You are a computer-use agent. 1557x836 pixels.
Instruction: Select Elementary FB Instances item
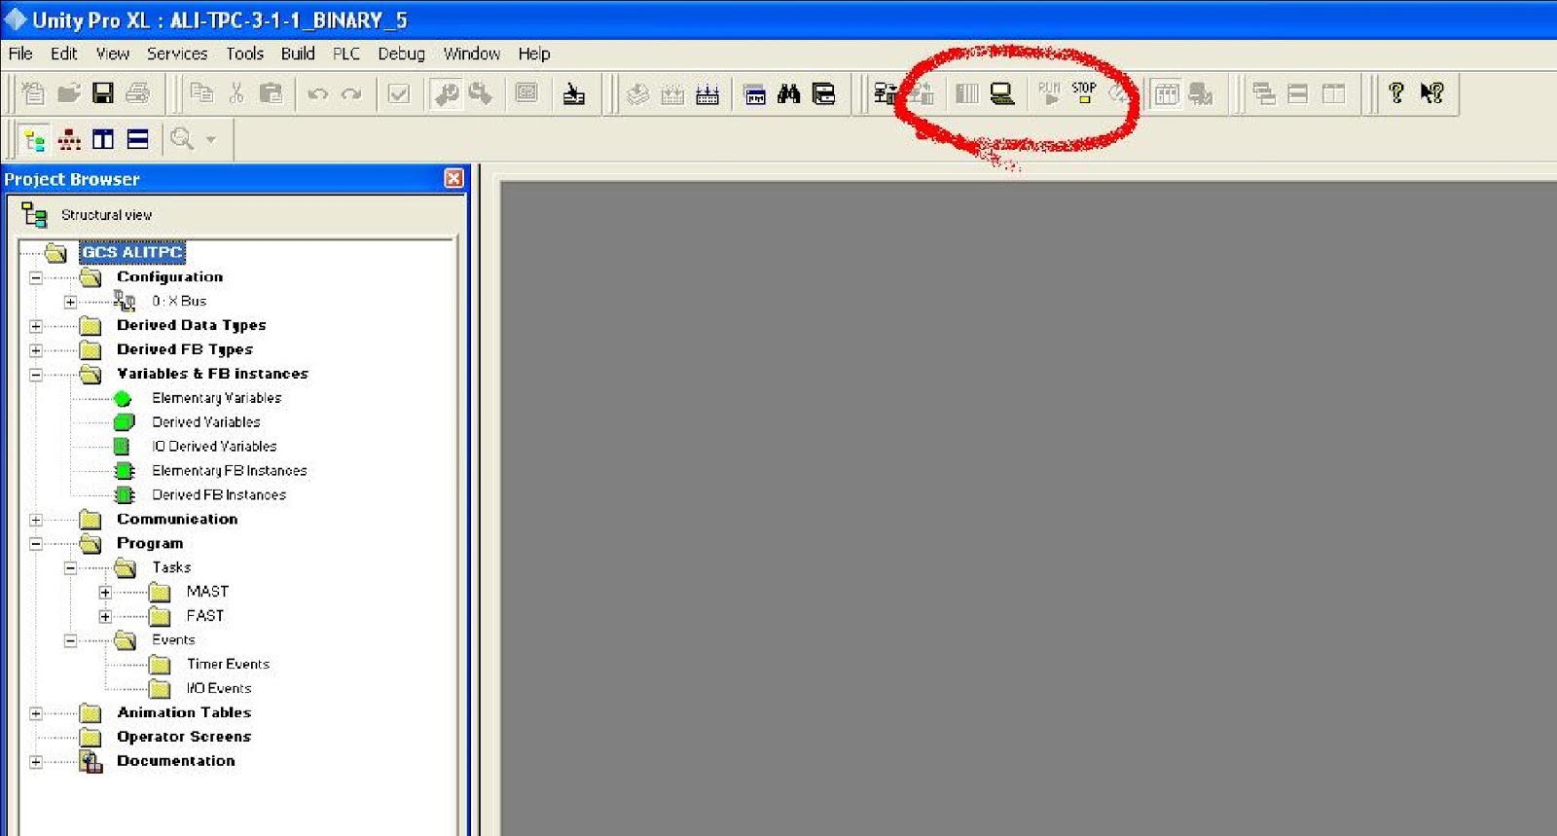point(230,471)
